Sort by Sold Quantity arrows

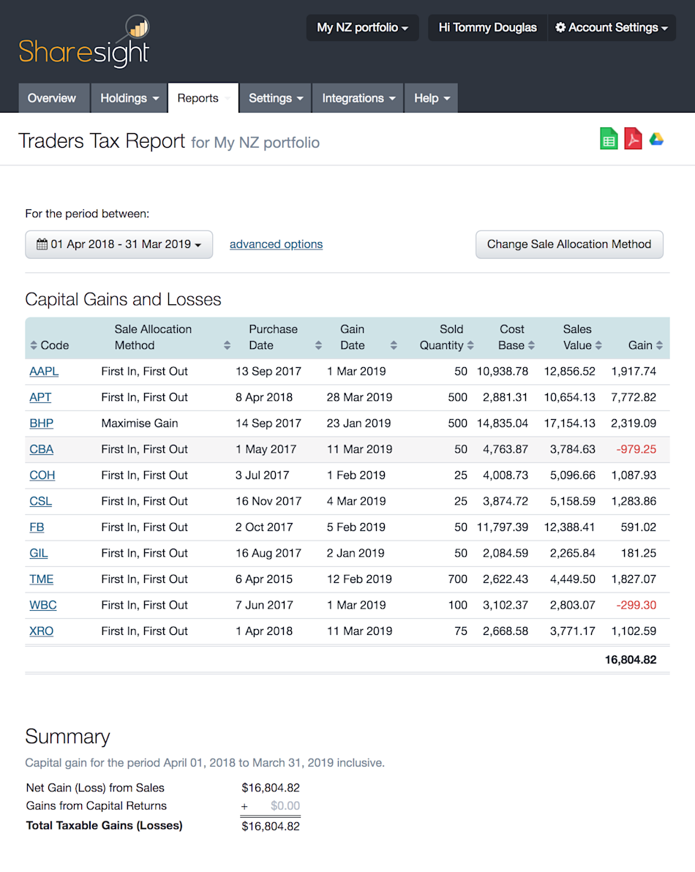pyautogui.click(x=470, y=345)
